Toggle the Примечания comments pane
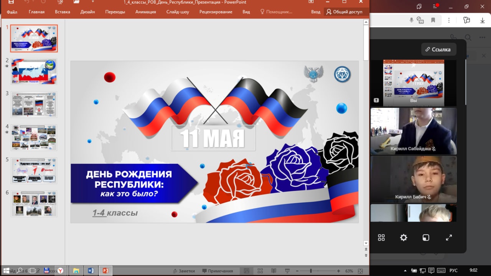Image resolution: width=491 pixels, height=276 pixels. [217, 271]
